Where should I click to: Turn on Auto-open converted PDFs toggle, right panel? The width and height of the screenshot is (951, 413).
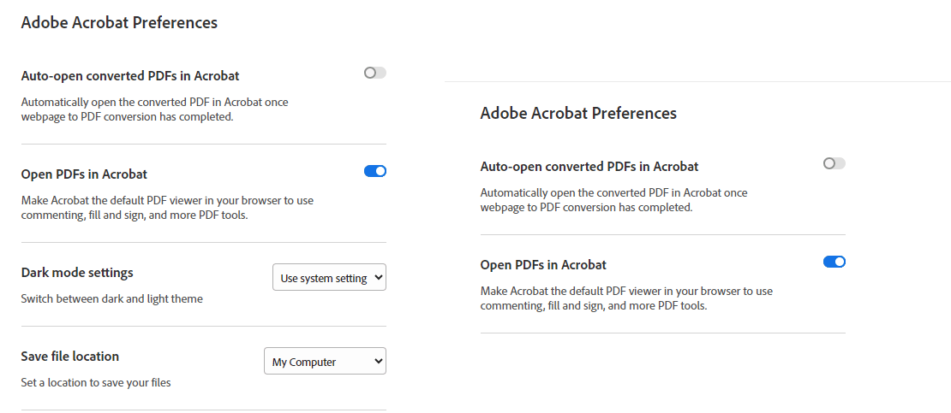tap(834, 163)
